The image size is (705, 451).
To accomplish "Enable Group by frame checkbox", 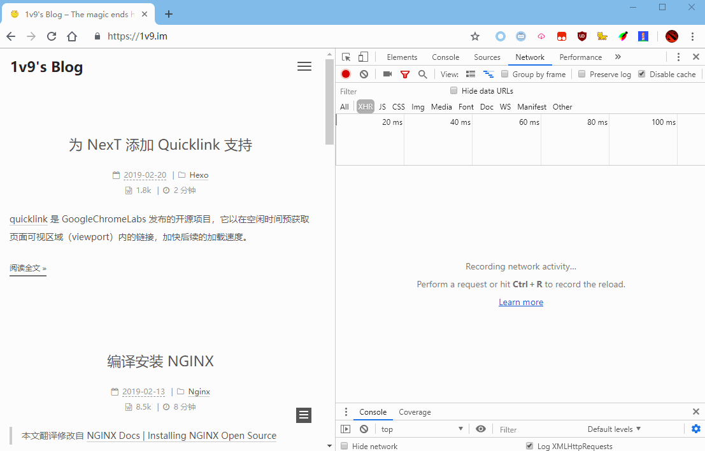I will 505,74.
